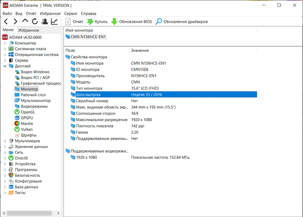The width and height of the screenshot is (303, 217).
Task: Expand the Мультимедиа tree node
Action: tap(5, 141)
